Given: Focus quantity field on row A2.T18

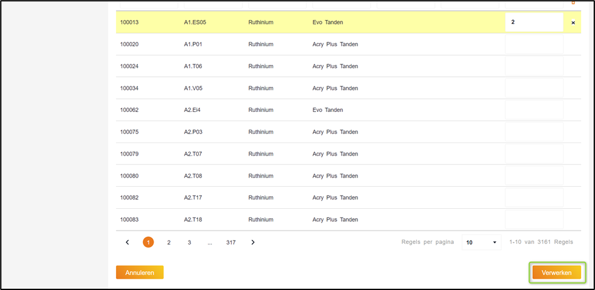Looking at the screenshot, I should tap(534, 219).
